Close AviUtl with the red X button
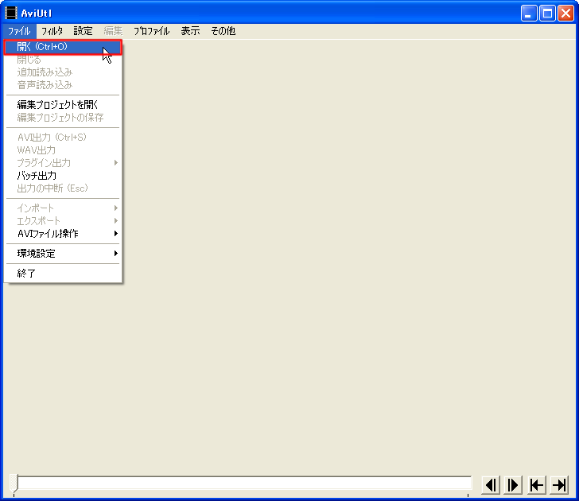The height and width of the screenshot is (501, 579). tap(565, 13)
